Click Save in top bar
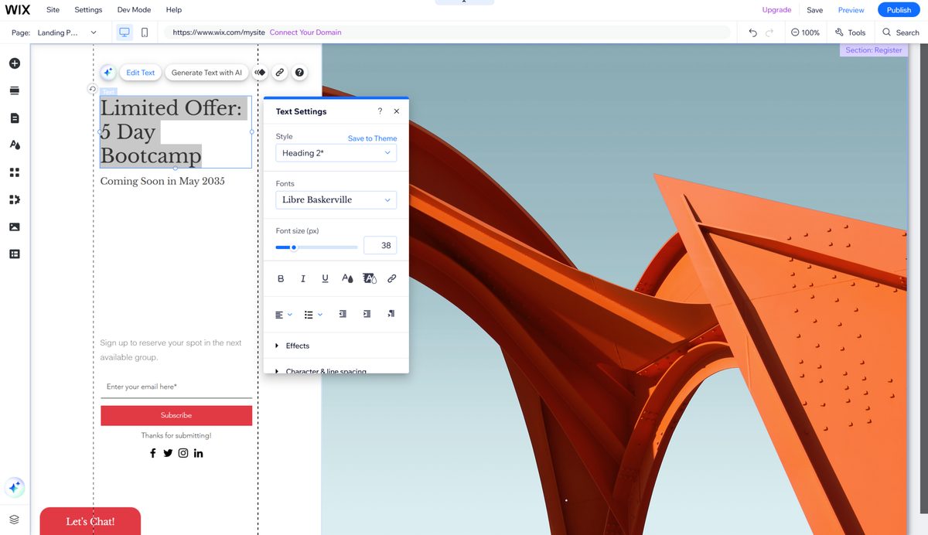The image size is (928, 535). tap(815, 10)
